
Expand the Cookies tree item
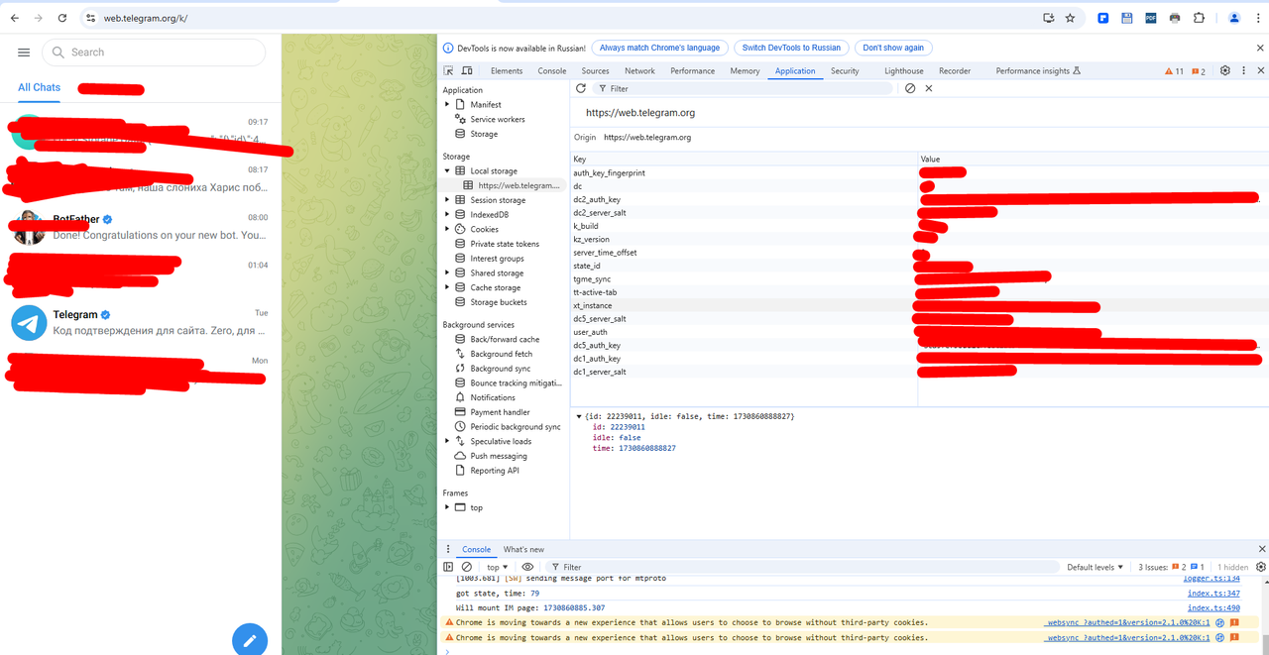448,229
